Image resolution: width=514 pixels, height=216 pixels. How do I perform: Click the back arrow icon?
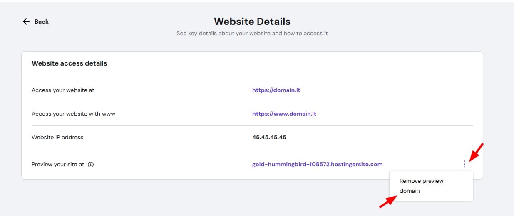pyautogui.click(x=26, y=22)
